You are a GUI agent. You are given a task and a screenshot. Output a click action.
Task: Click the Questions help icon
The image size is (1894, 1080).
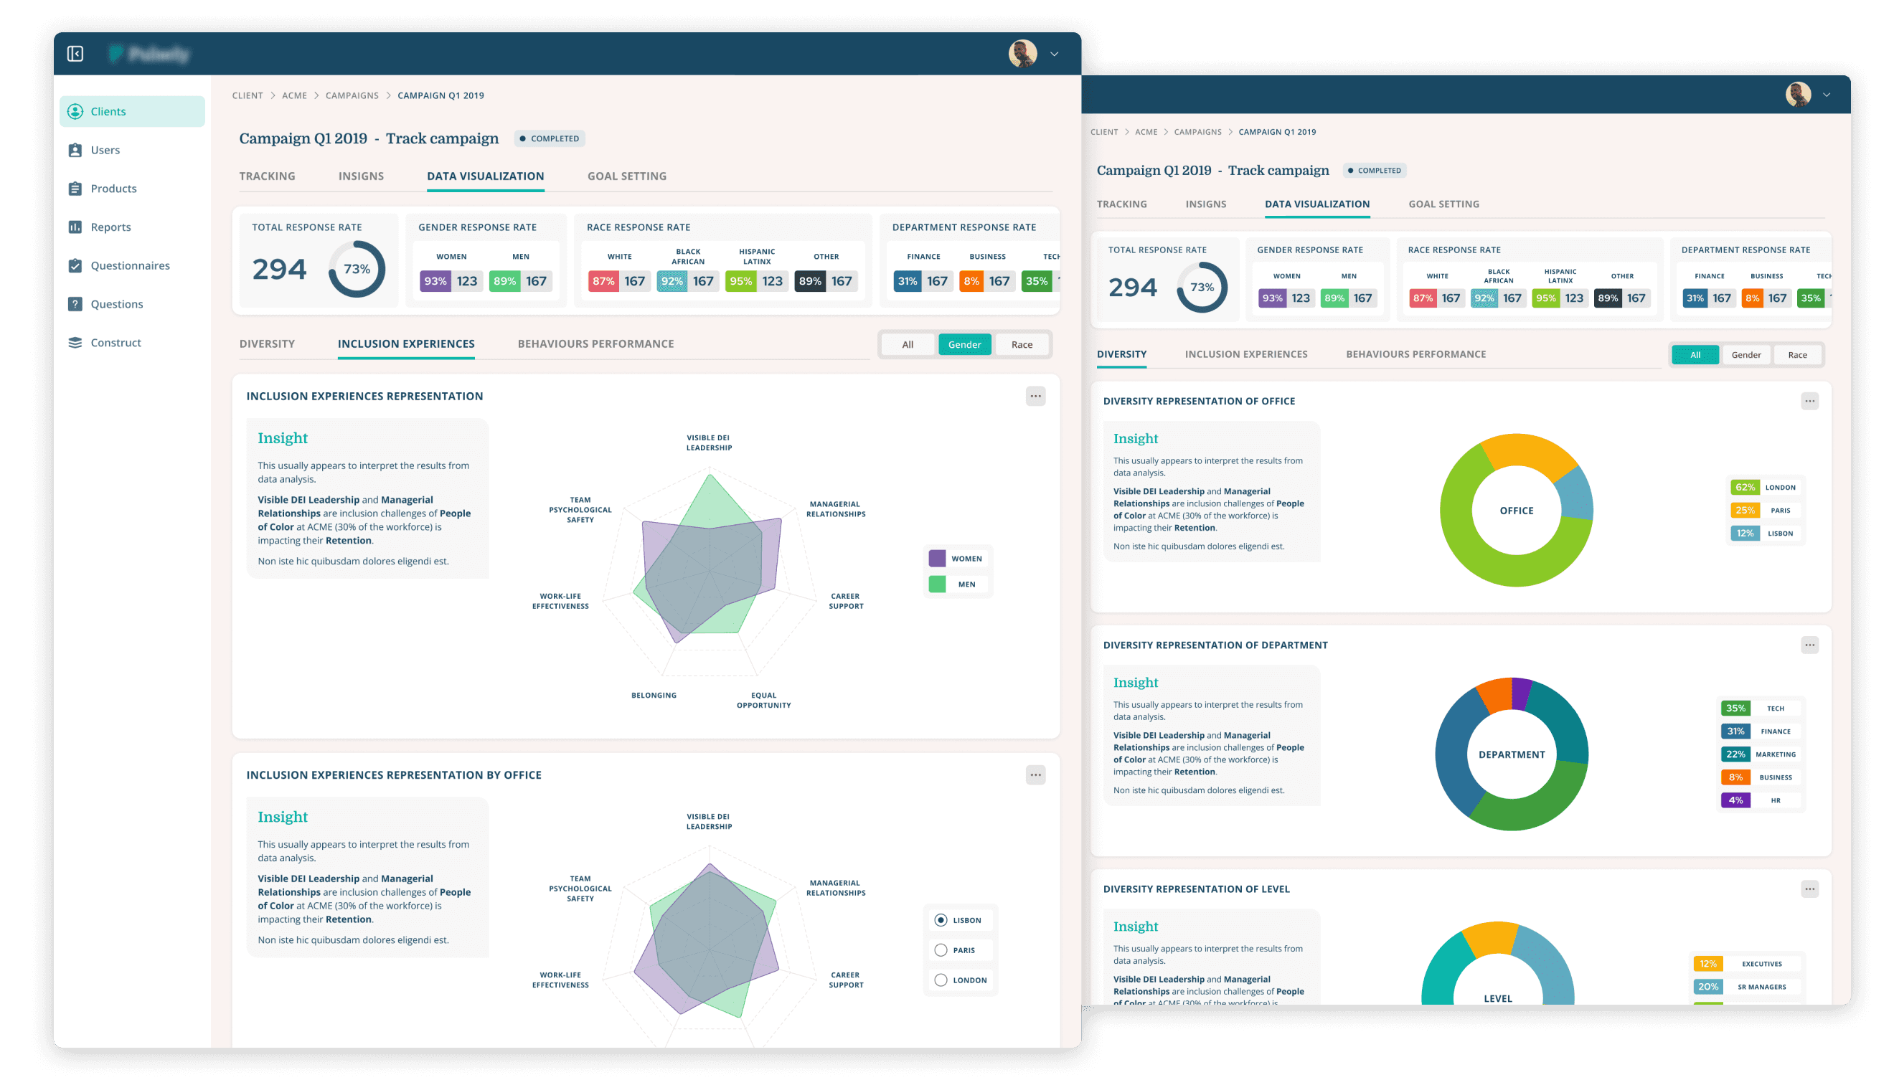[75, 304]
